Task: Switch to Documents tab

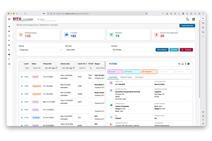Action: pyautogui.click(x=139, y=77)
